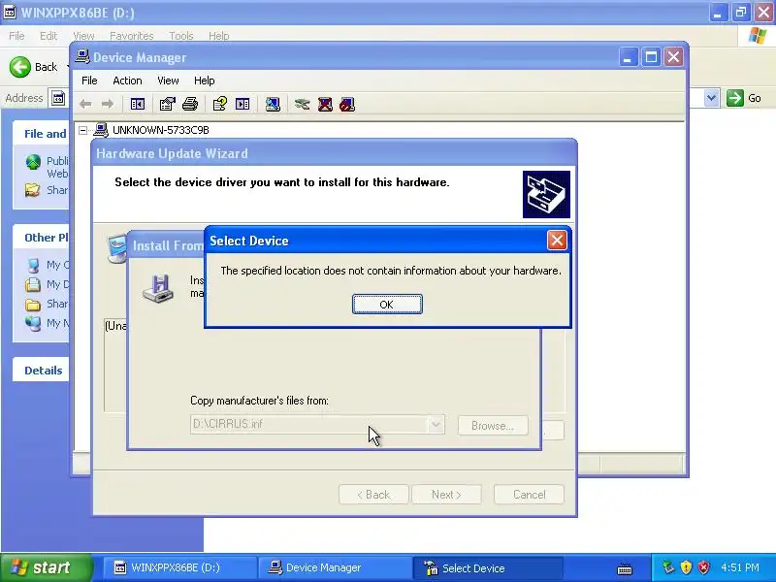The image size is (776, 582).
Task: Open Device Manager Action menu
Action: [127, 81]
